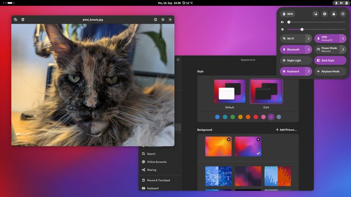Select the Default light style

[x=229, y=91]
